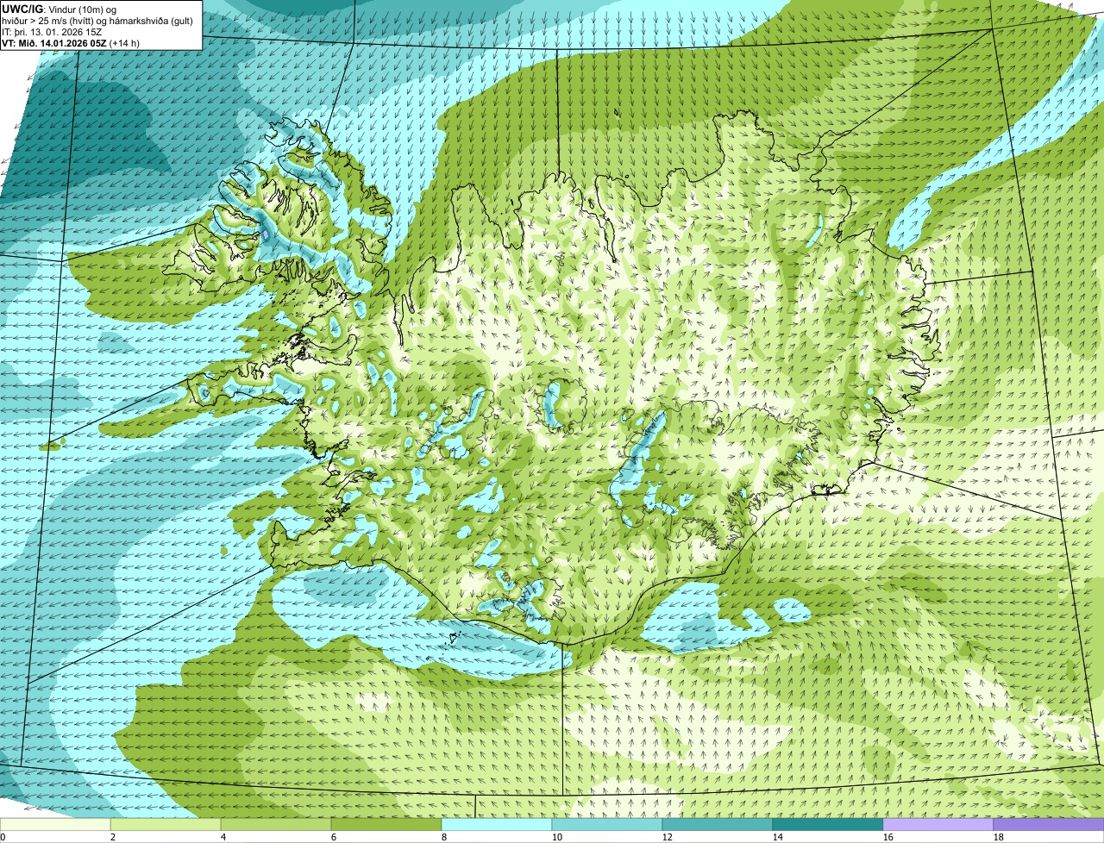
Task: Click the 2–4 m/s light green legend swatch
Action: click(166, 824)
